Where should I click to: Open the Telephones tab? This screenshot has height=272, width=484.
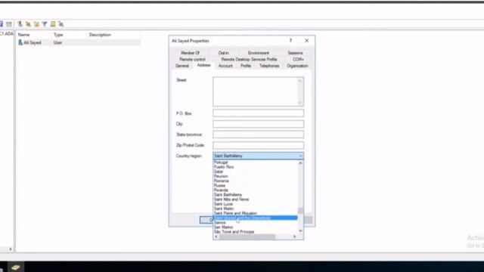[269, 66]
